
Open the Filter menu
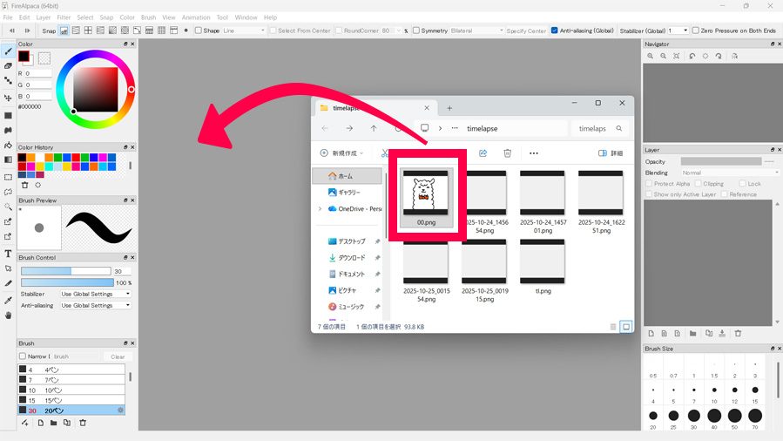click(64, 17)
